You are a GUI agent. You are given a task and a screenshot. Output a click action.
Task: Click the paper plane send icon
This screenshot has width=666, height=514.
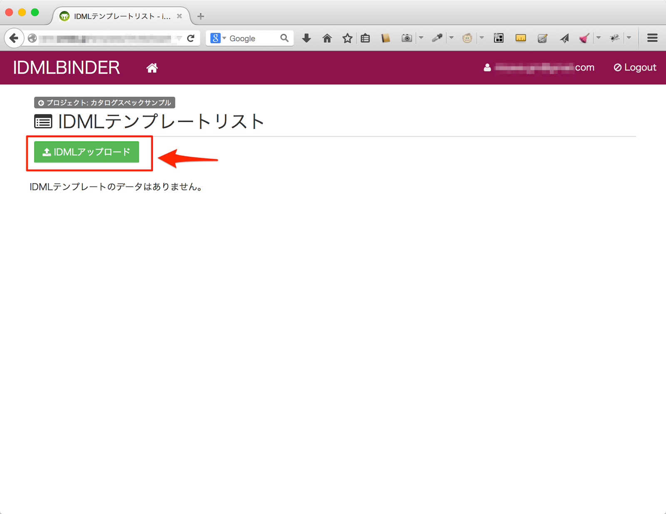pyautogui.click(x=564, y=38)
